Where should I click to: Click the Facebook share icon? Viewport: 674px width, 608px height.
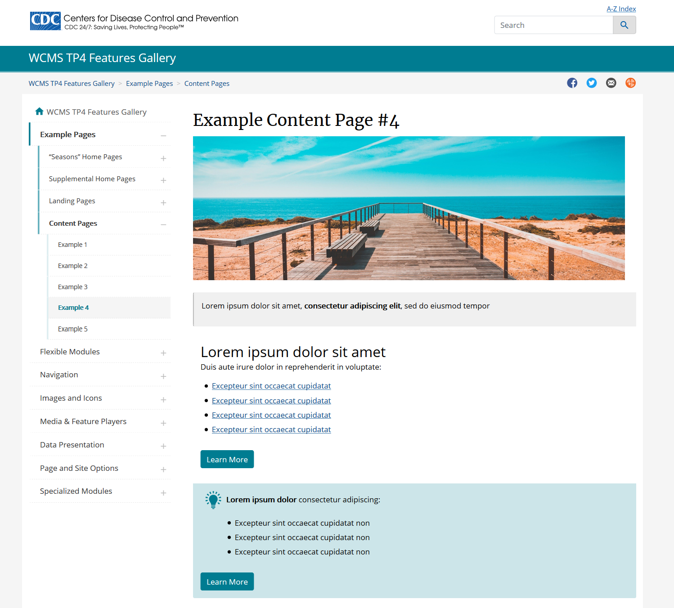pos(572,83)
